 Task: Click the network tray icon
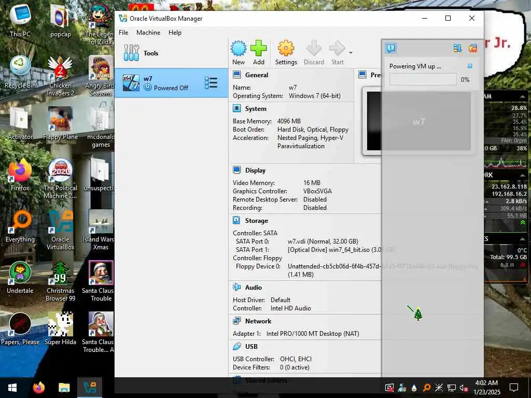click(452, 388)
